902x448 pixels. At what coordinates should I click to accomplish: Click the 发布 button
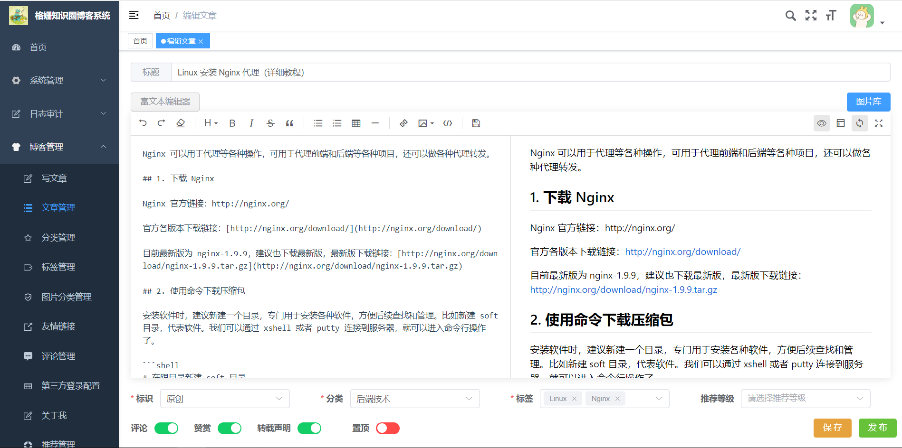[877, 428]
